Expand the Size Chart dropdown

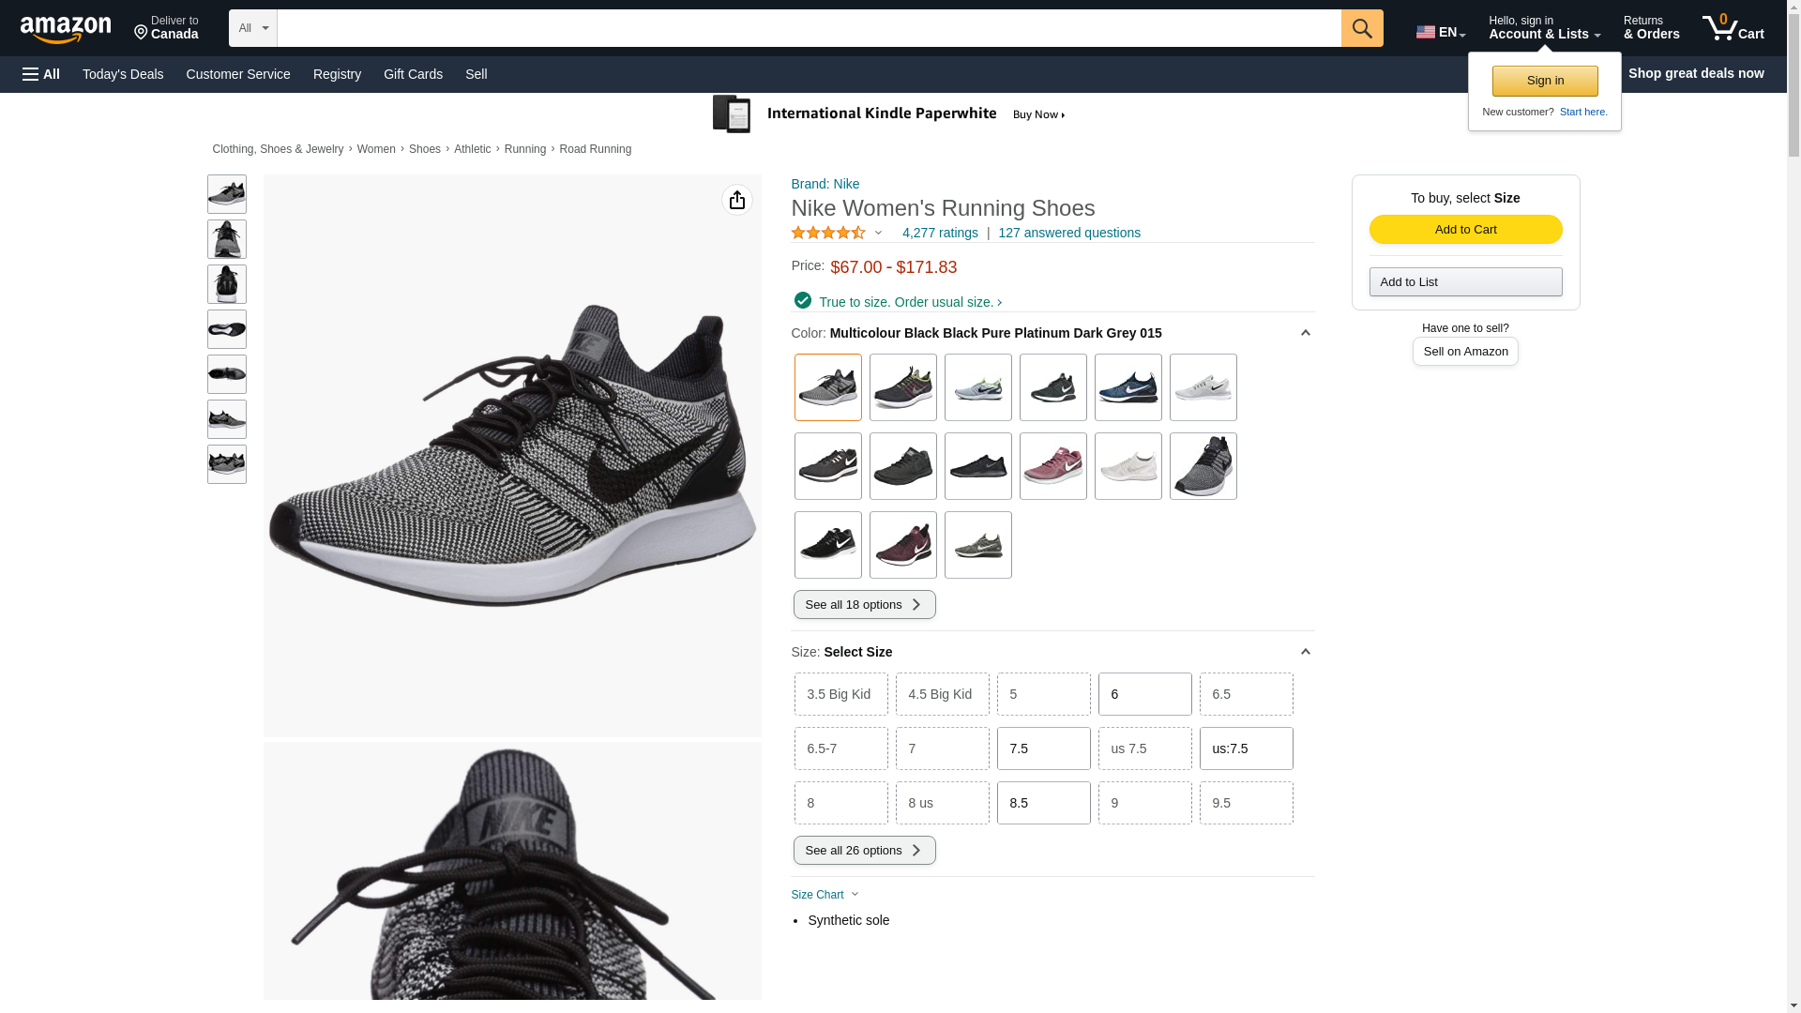point(825,895)
